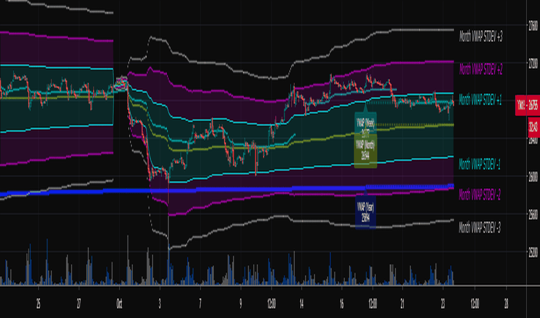Click the 12:00 label between 23 and 28

[475, 304]
